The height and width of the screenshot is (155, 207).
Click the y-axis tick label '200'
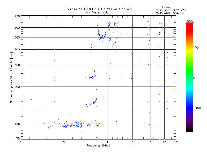(x=17, y=87)
